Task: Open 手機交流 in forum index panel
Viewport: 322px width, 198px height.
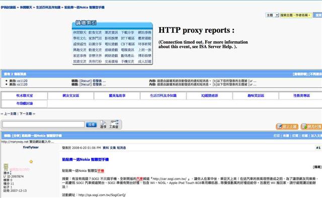Action: [x=127, y=61]
